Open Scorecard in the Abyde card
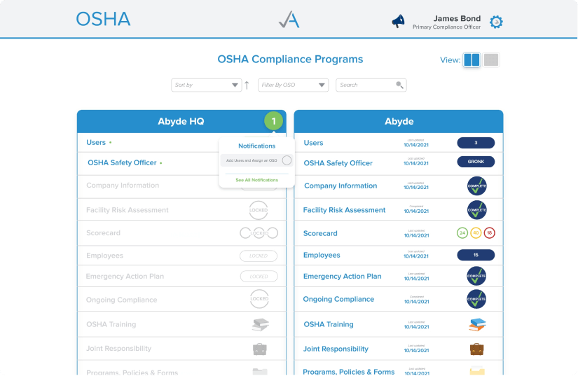 [320, 233]
